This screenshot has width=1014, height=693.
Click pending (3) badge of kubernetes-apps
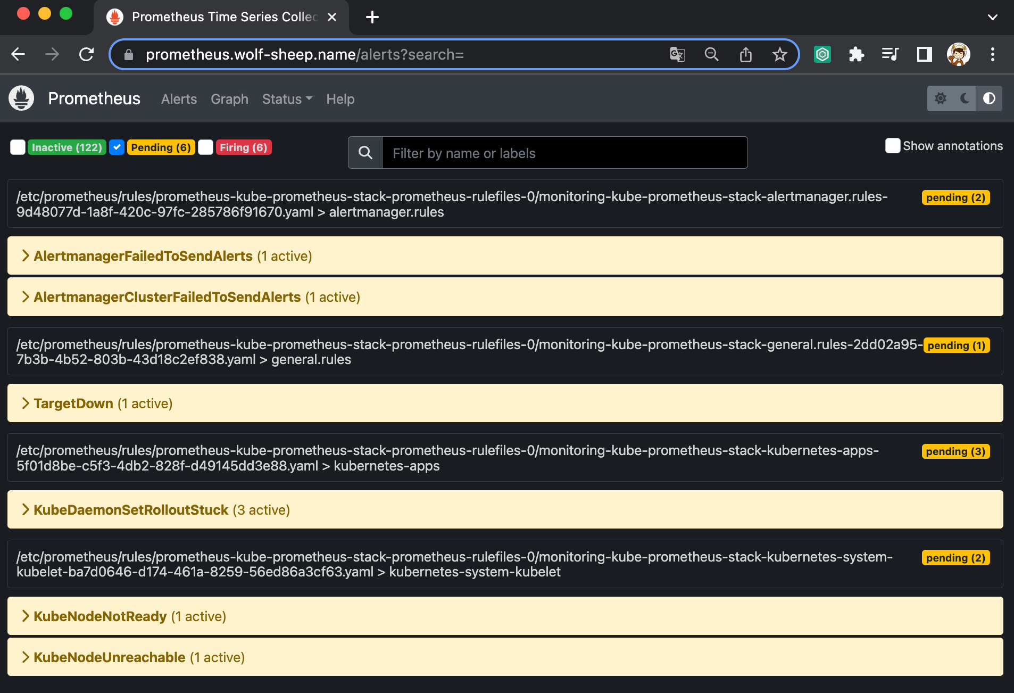[955, 451]
